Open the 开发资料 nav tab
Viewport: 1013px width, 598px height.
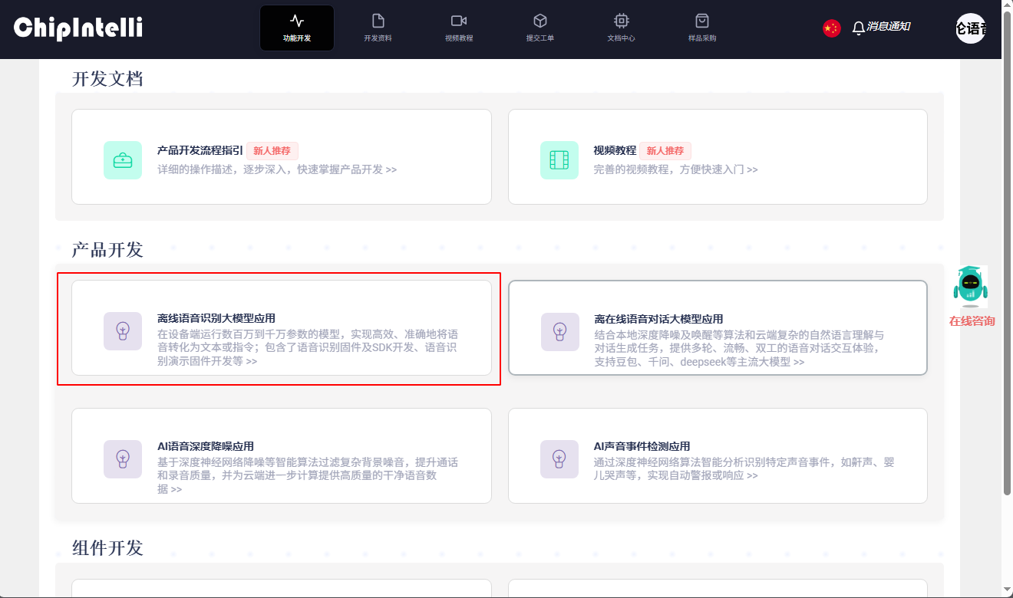coord(378,28)
